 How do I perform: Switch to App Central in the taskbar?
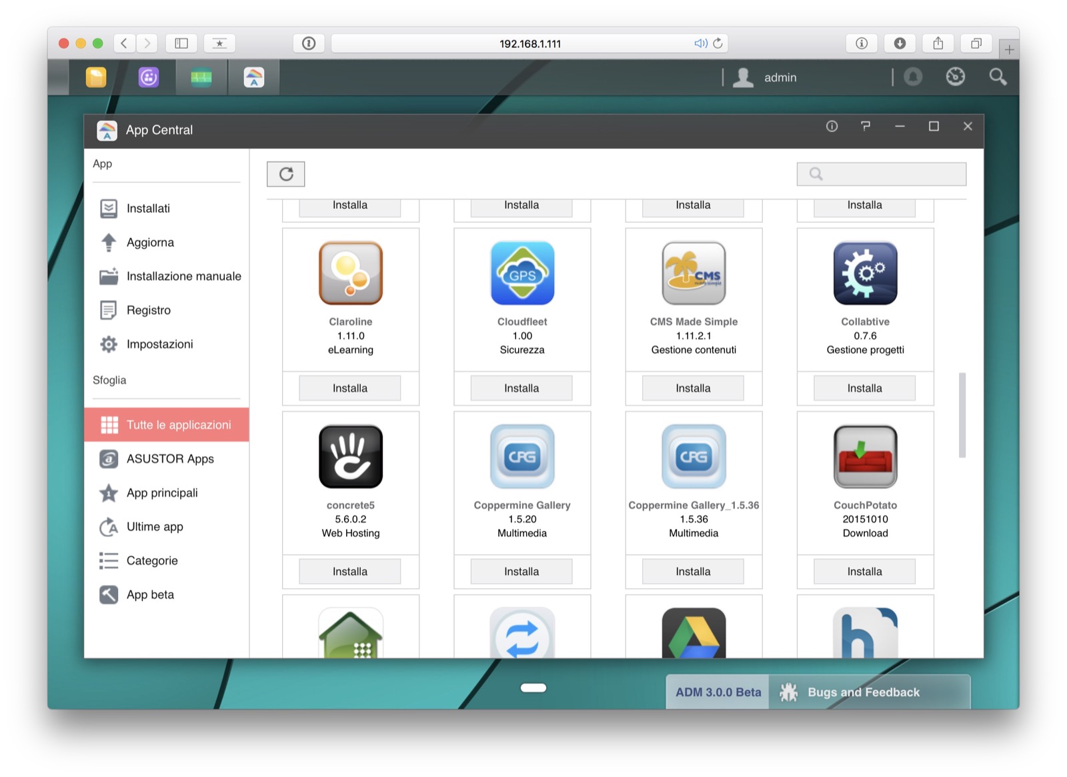tap(253, 77)
